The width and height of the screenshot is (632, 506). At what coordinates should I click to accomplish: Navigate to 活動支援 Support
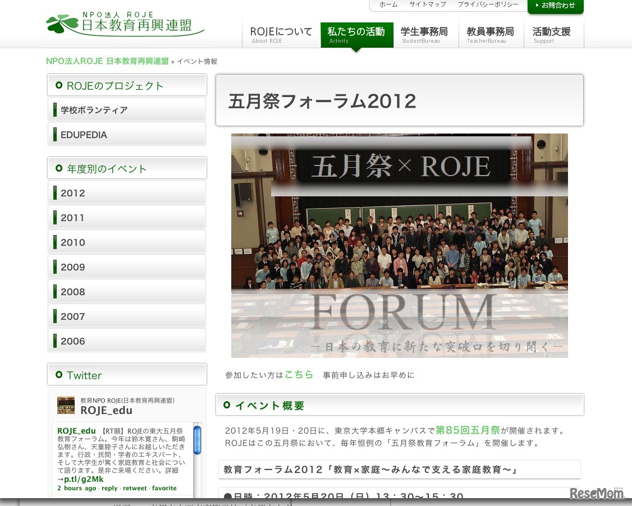tap(551, 34)
